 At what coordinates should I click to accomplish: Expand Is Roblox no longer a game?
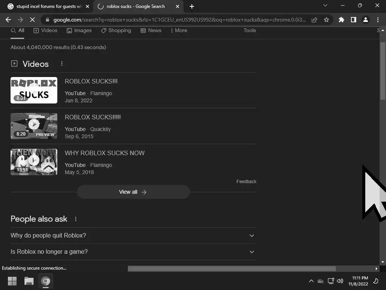tap(133, 252)
